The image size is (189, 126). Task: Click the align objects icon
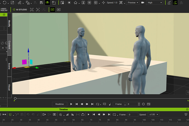[x=41, y=2]
